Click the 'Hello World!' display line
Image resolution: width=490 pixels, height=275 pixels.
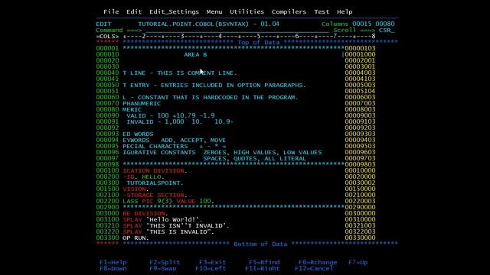[162, 219]
